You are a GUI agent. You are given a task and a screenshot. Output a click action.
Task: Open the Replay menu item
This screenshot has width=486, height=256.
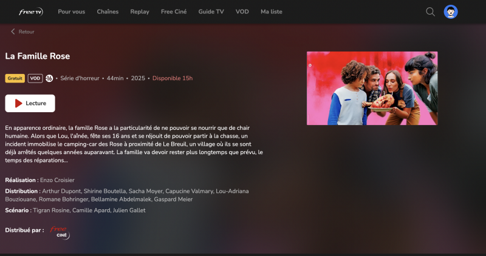pos(140,12)
